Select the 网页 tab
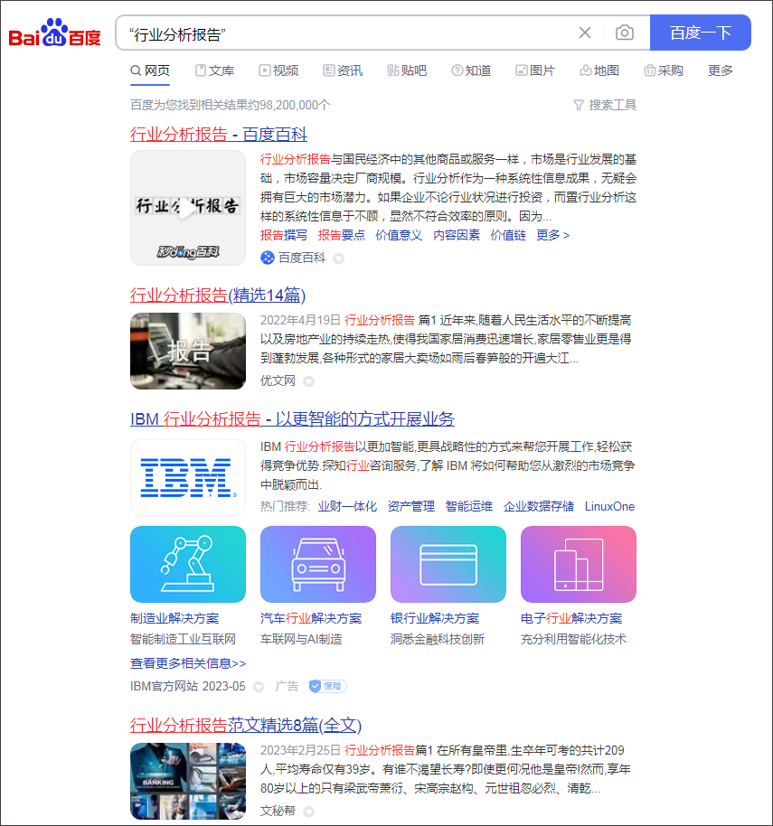773x826 pixels. pyautogui.click(x=150, y=70)
